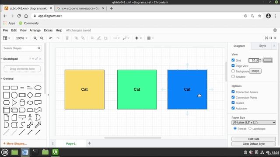The width and height of the screenshot is (280, 157).
Task: Open Qt Creator from the taskbar
Action: pyautogui.click(x=56, y=152)
